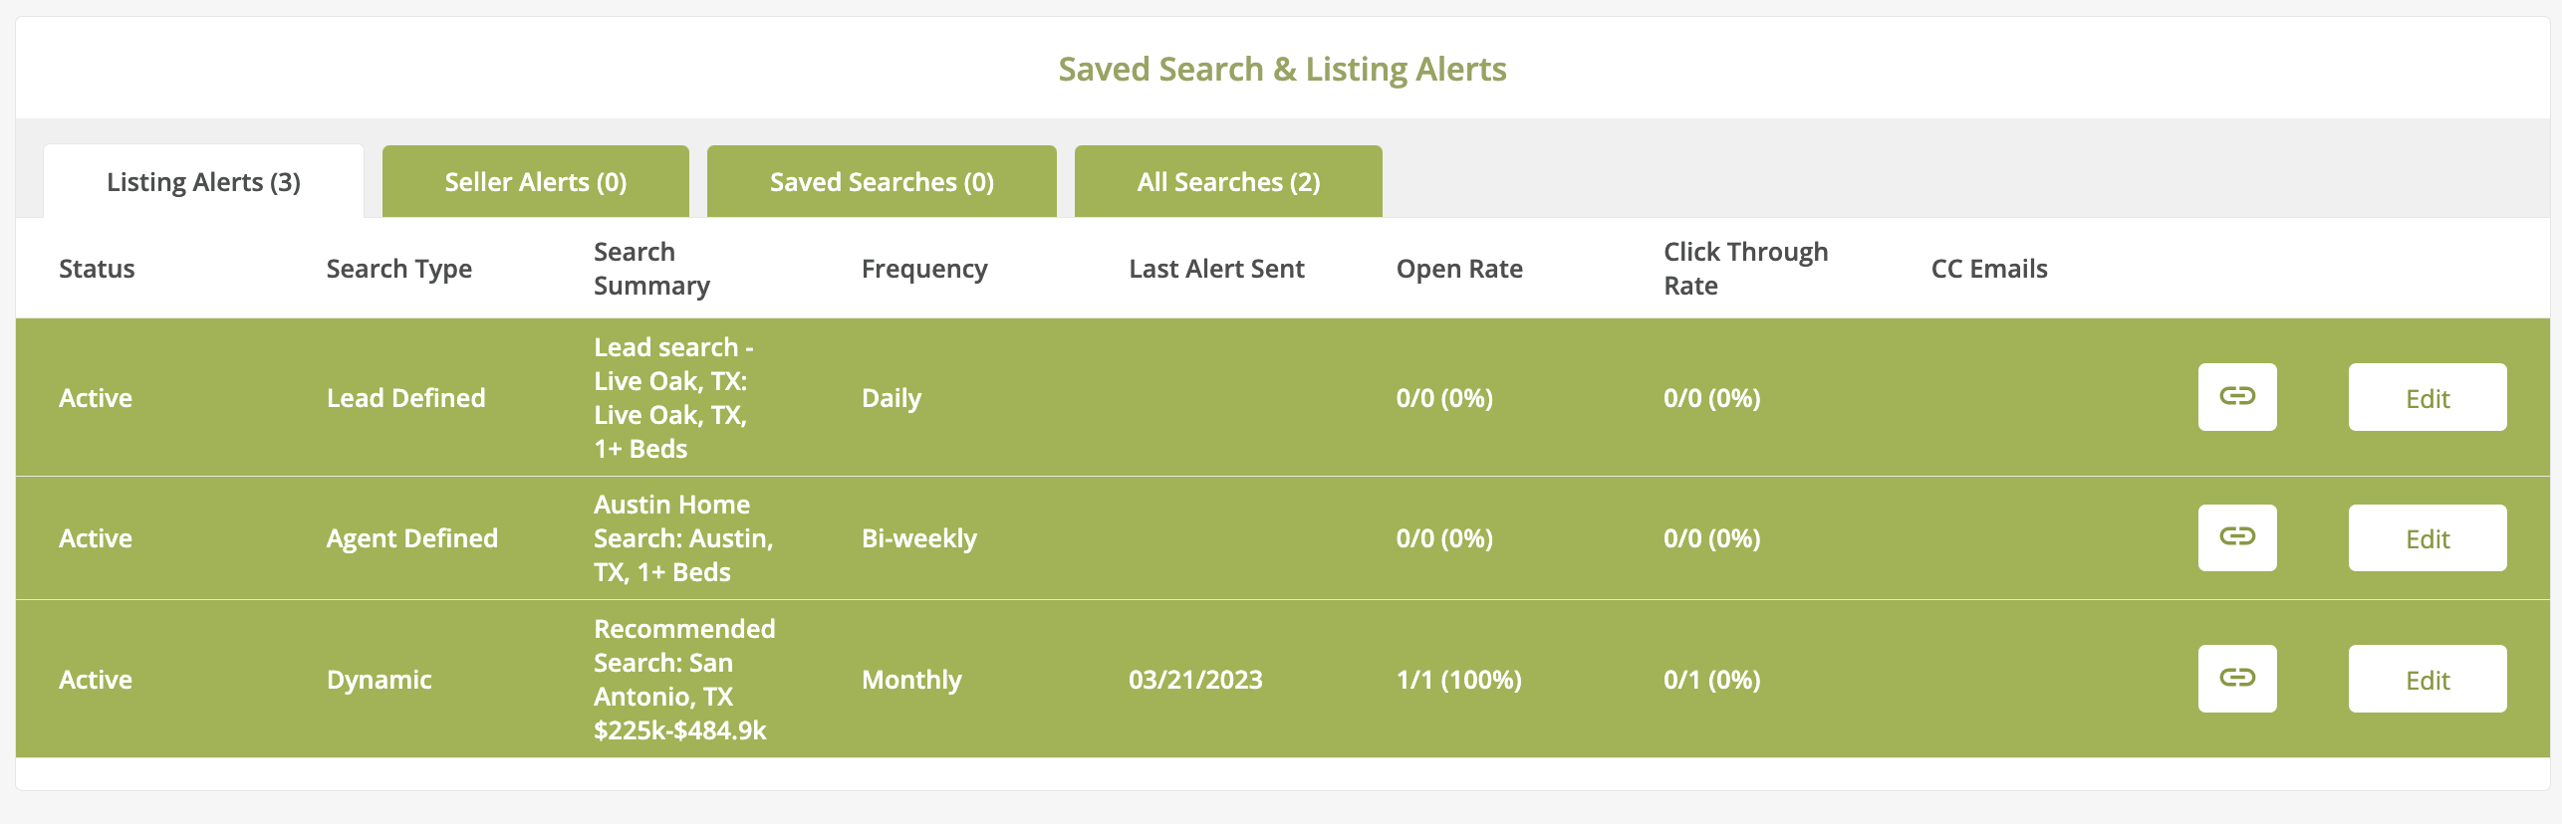The height and width of the screenshot is (824, 2562).
Task: View the All Searches tab
Action: point(1227,181)
